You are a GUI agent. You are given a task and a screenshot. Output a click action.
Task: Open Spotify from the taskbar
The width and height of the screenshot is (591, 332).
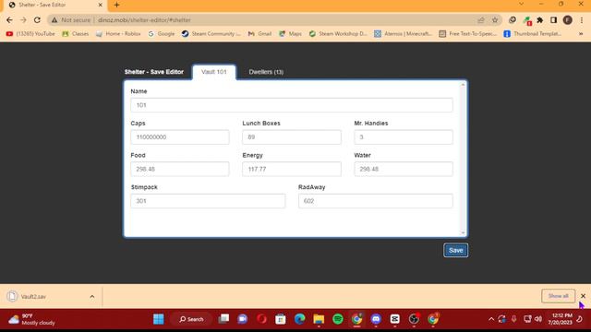(338, 319)
